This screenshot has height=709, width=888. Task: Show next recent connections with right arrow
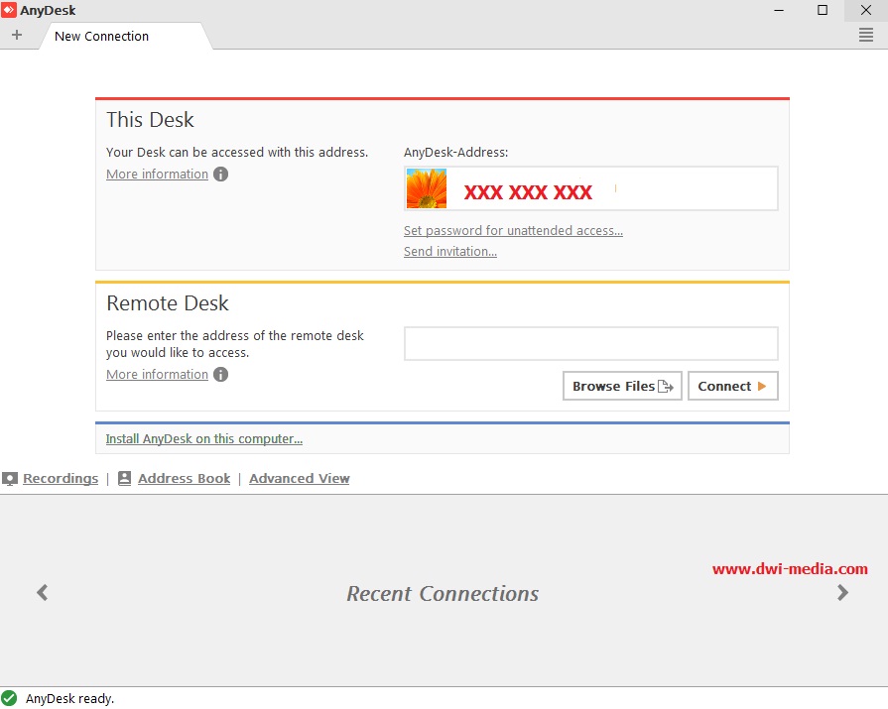point(842,592)
